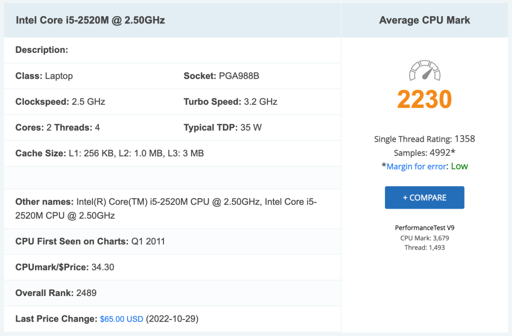Click the speedometer gauge icon
This screenshot has width=512, height=336.
pos(425,70)
